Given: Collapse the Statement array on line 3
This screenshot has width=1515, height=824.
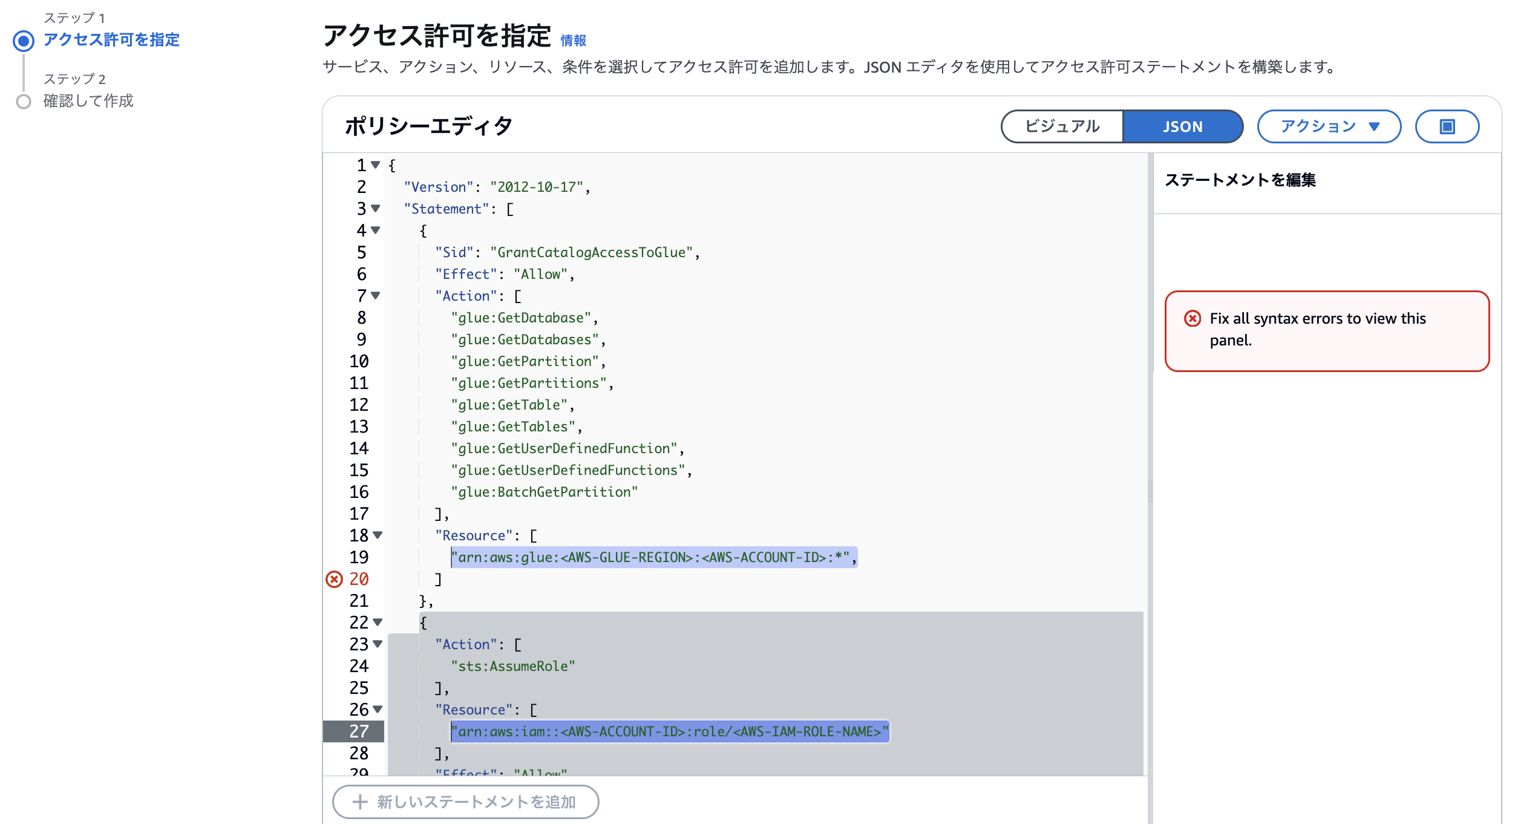Looking at the screenshot, I should [376, 208].
